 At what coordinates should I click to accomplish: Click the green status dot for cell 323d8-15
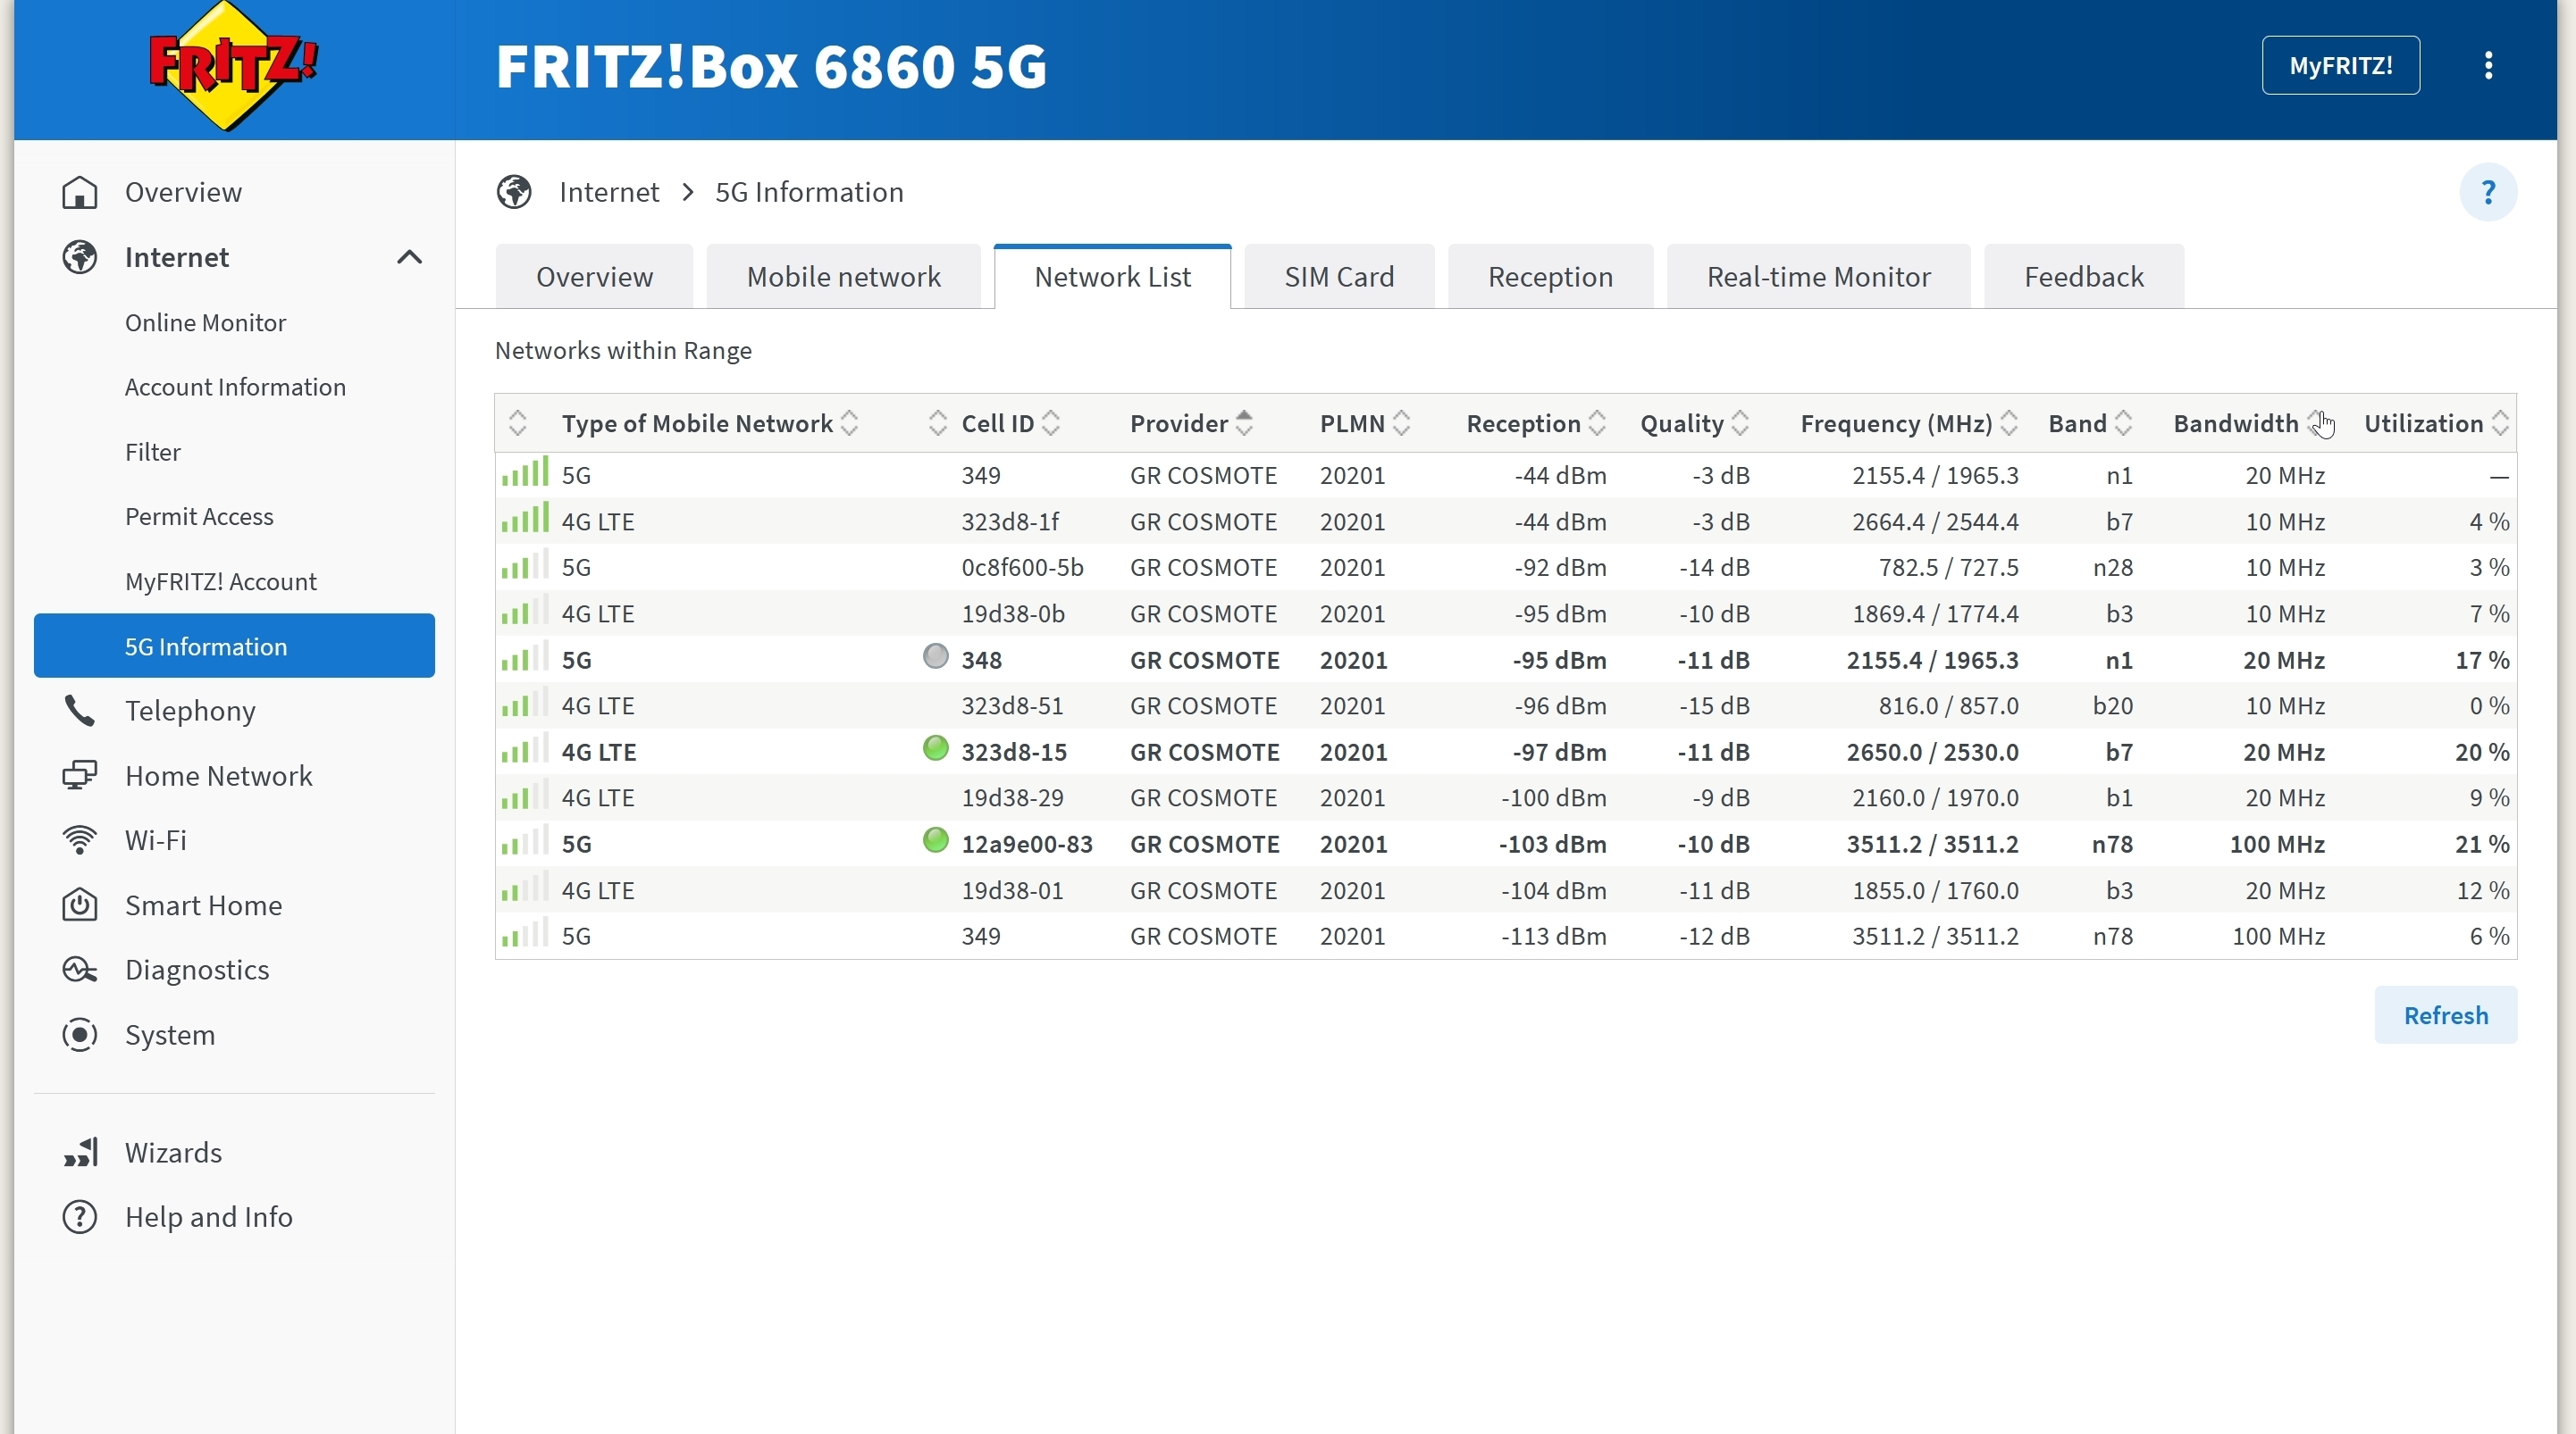pos(935,748)
